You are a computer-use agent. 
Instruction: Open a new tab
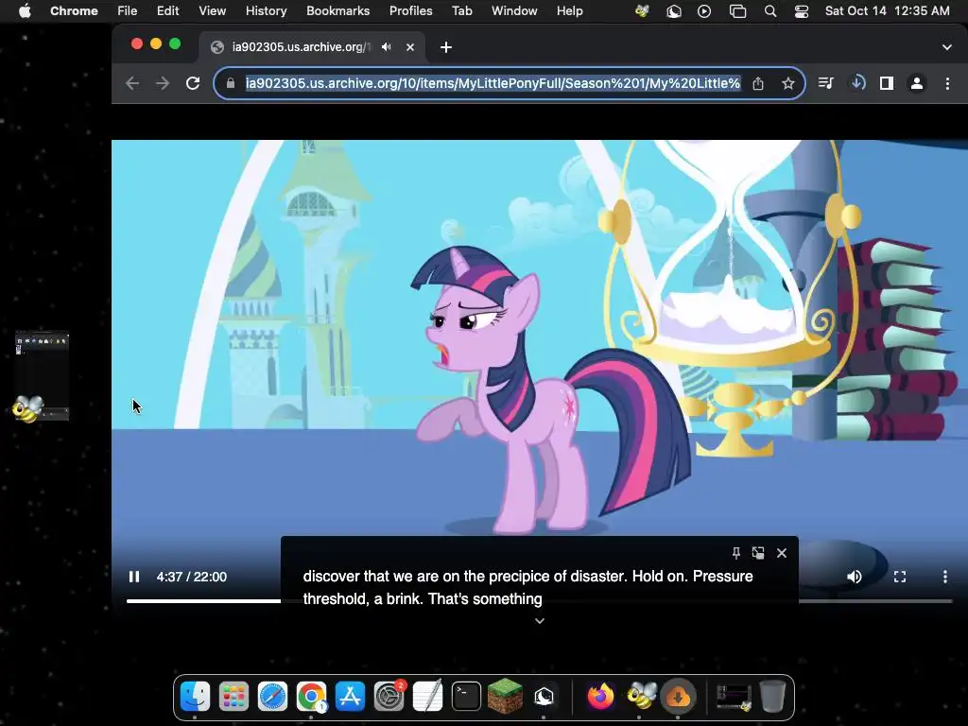(446, 47)
